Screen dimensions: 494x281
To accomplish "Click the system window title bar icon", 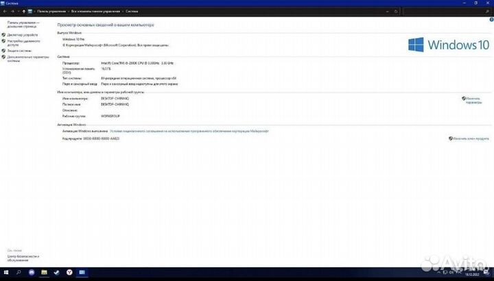I will [3, 3].
